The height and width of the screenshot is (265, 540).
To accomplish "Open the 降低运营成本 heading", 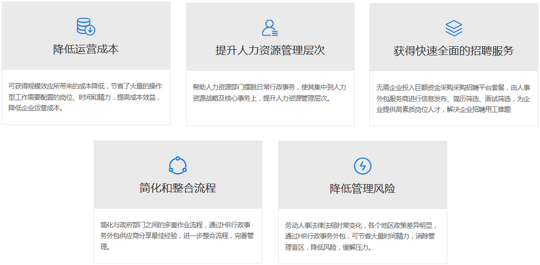I will [86, 50].
